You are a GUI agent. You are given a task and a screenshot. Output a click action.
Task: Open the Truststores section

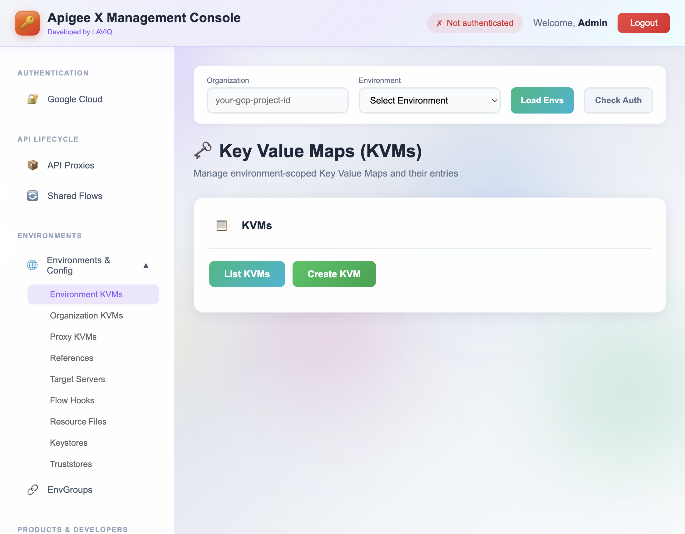point(71,464)
